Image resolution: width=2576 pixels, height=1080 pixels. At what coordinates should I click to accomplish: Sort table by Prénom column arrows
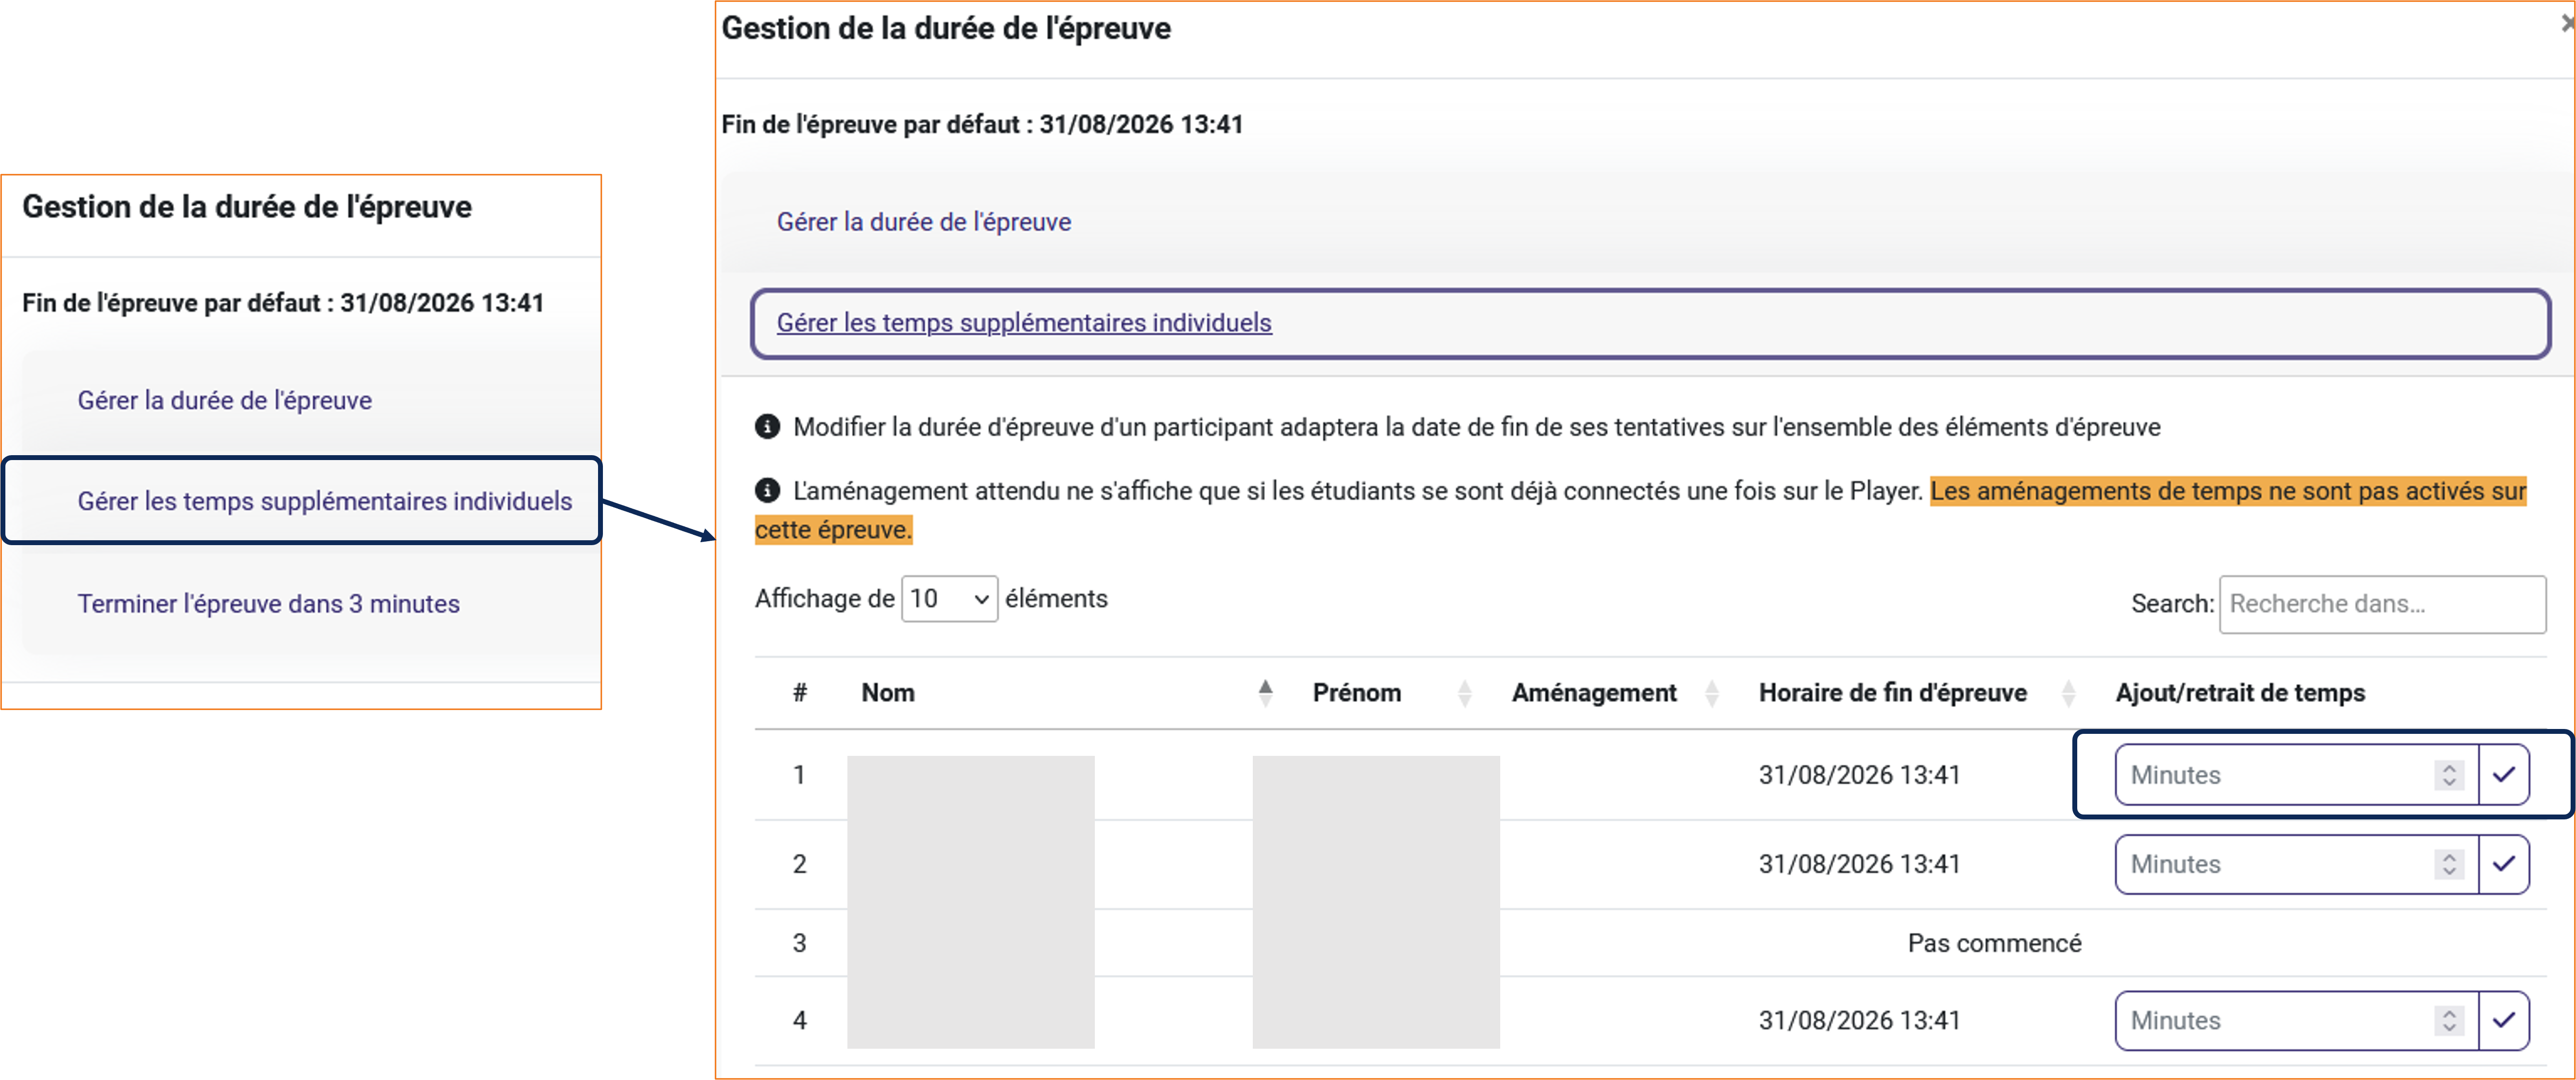point(1464,693)
